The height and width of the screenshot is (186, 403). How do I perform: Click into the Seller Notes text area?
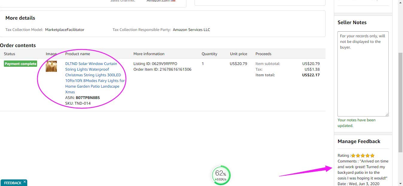click(x=363, y=74)
